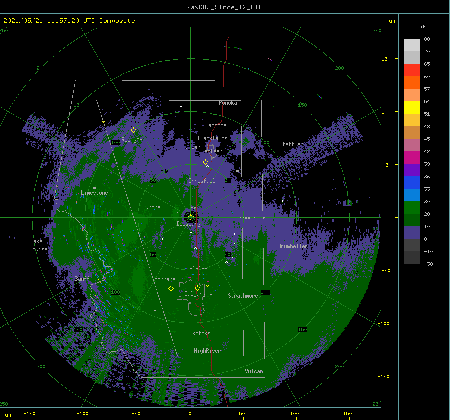Viewport: 450px width, 420px height.
Task: Pick the lightest gray 70-80 dBZ legend swatch
Action: (x=412, y=45)
